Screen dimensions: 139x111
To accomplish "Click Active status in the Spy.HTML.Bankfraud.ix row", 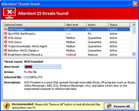I will [113, 34].
